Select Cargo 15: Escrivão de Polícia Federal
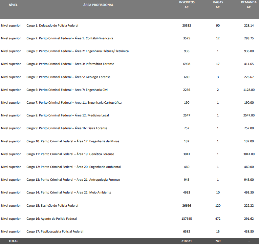 52,206
